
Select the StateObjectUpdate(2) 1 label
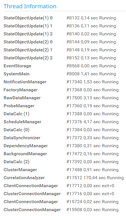point(28,50)
